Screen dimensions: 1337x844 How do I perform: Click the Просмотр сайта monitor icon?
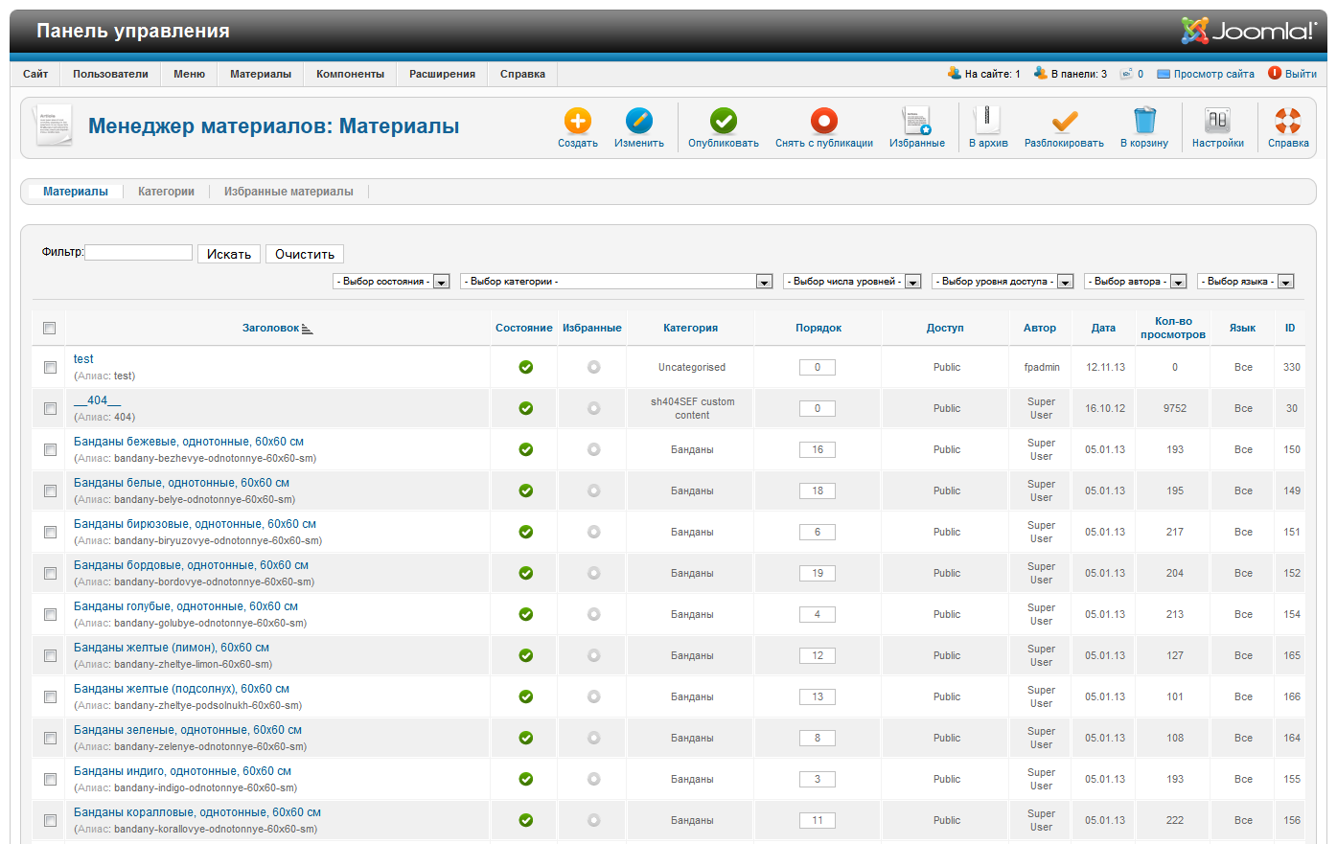pos(1164,74)
